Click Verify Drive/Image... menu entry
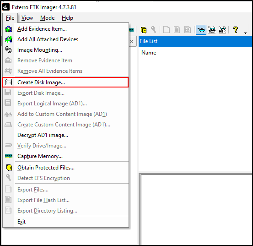 66,146
